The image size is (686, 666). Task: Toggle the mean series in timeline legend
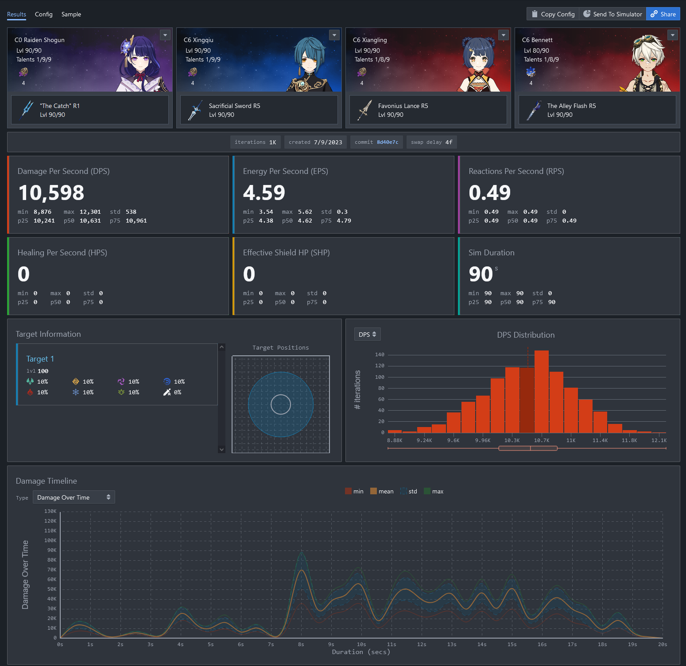[381, 491]
